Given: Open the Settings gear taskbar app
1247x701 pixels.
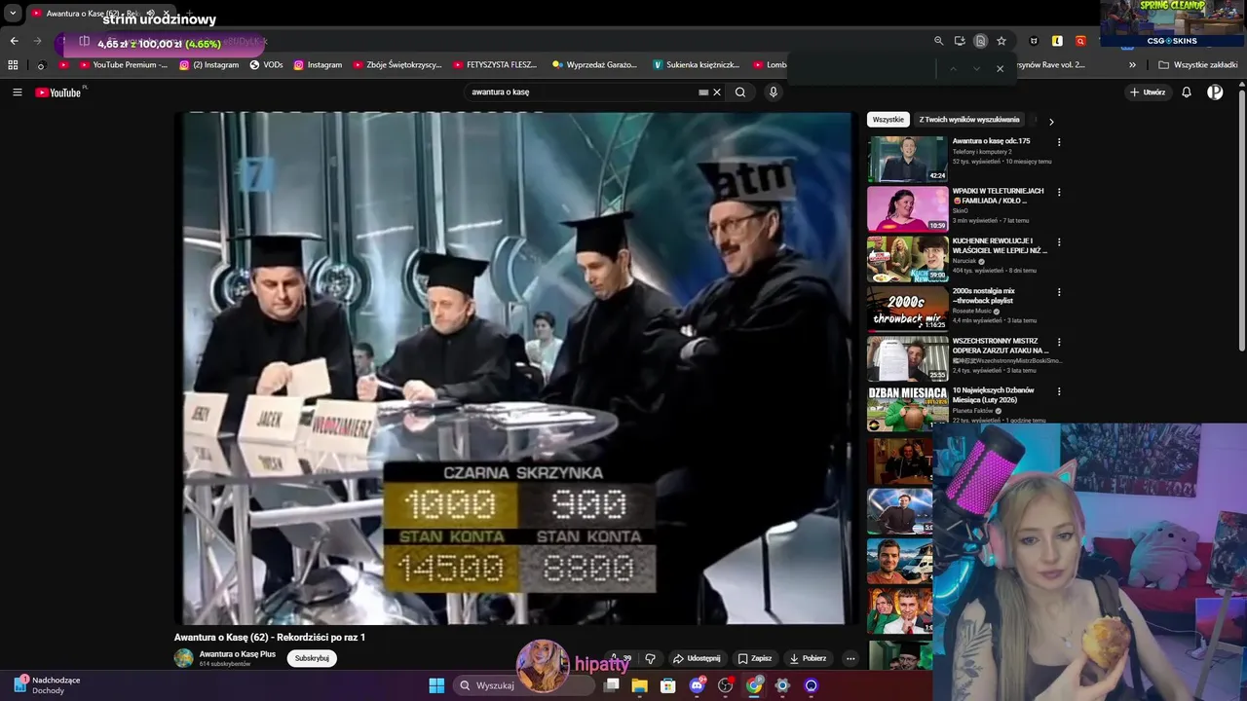Looking at the screenshot, I should coord(782,685).
